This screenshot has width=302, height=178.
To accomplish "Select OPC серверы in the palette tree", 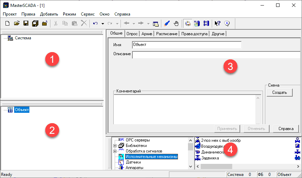I will pyautogui.click(x=138, y=140).
